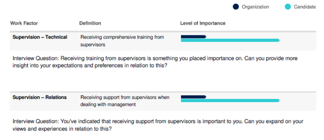Click the dark navy Organization legend dot
Viewport: 324px width, 140px height.
[x=236, y=7]
